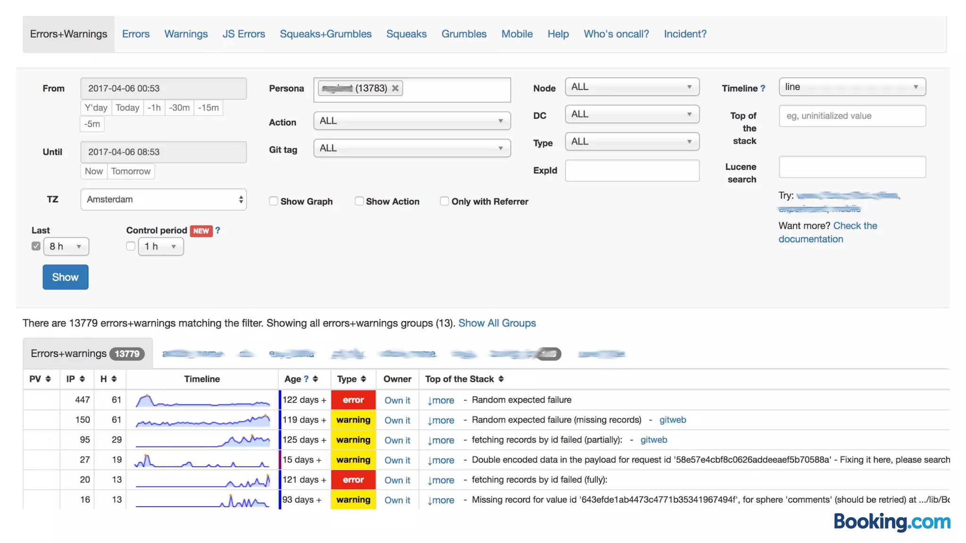
Task: Tick the Show Action checkbox
Action: coord(359,201)
